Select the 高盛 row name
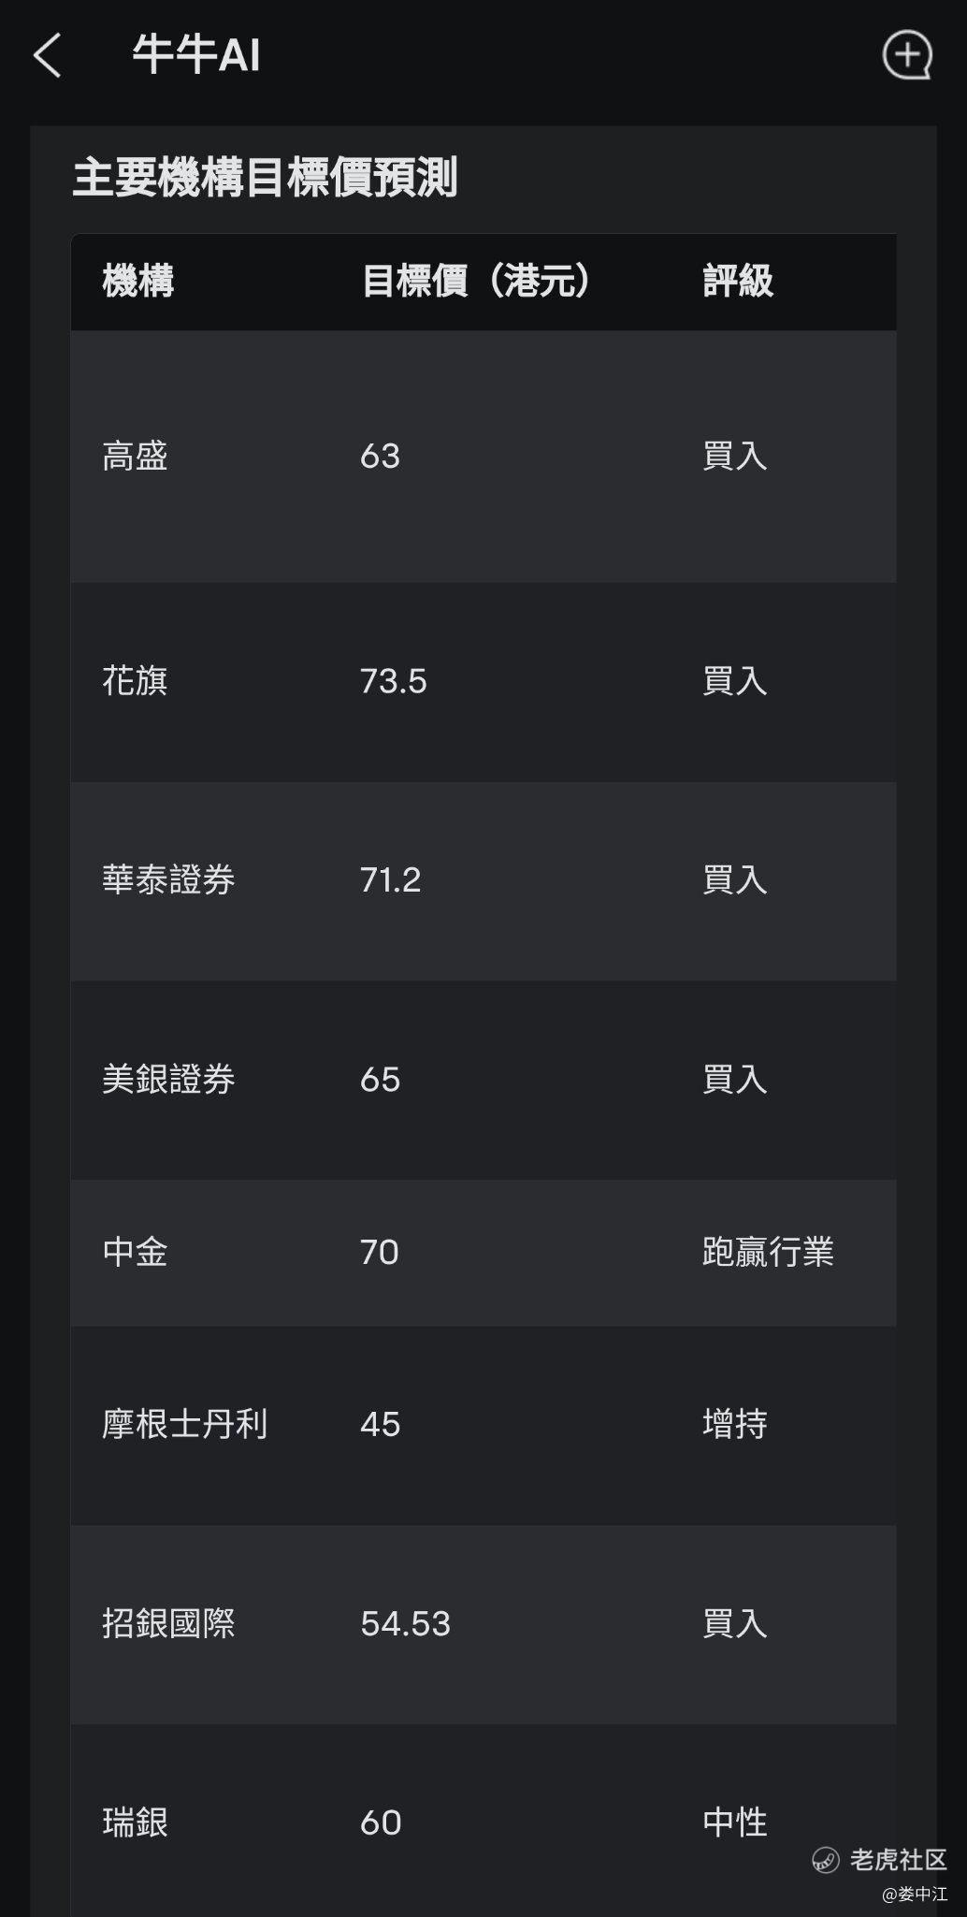 pyautogui.click(x=136, y=457)
